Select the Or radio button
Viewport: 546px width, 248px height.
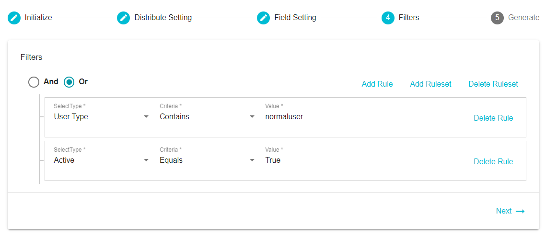coord(69,82)
